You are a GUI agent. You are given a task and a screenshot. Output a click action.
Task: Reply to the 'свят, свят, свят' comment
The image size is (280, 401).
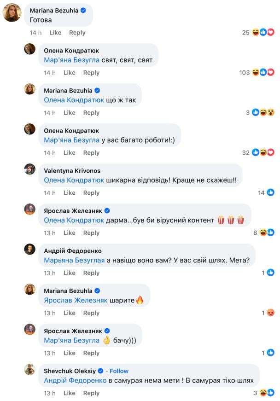point(91,73)
